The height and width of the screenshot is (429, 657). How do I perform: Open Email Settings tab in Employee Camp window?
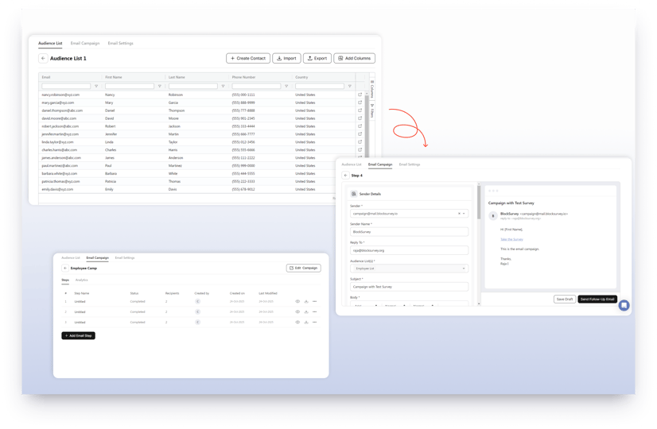point(125,258)
